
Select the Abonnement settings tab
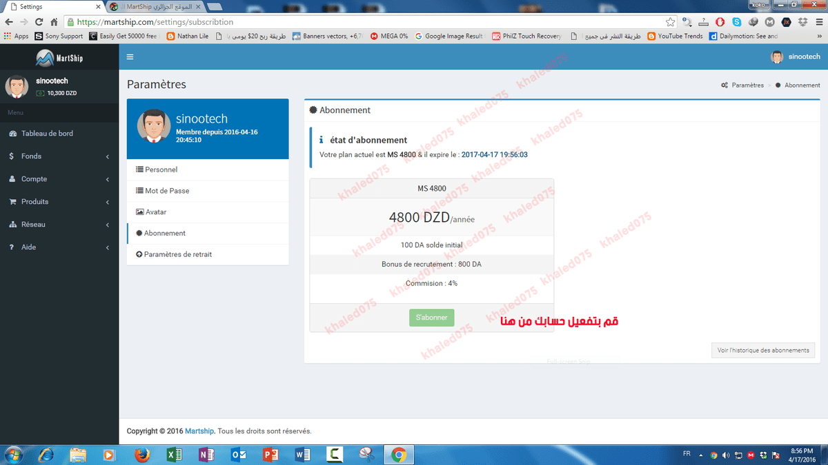click(x=208, y=234)
